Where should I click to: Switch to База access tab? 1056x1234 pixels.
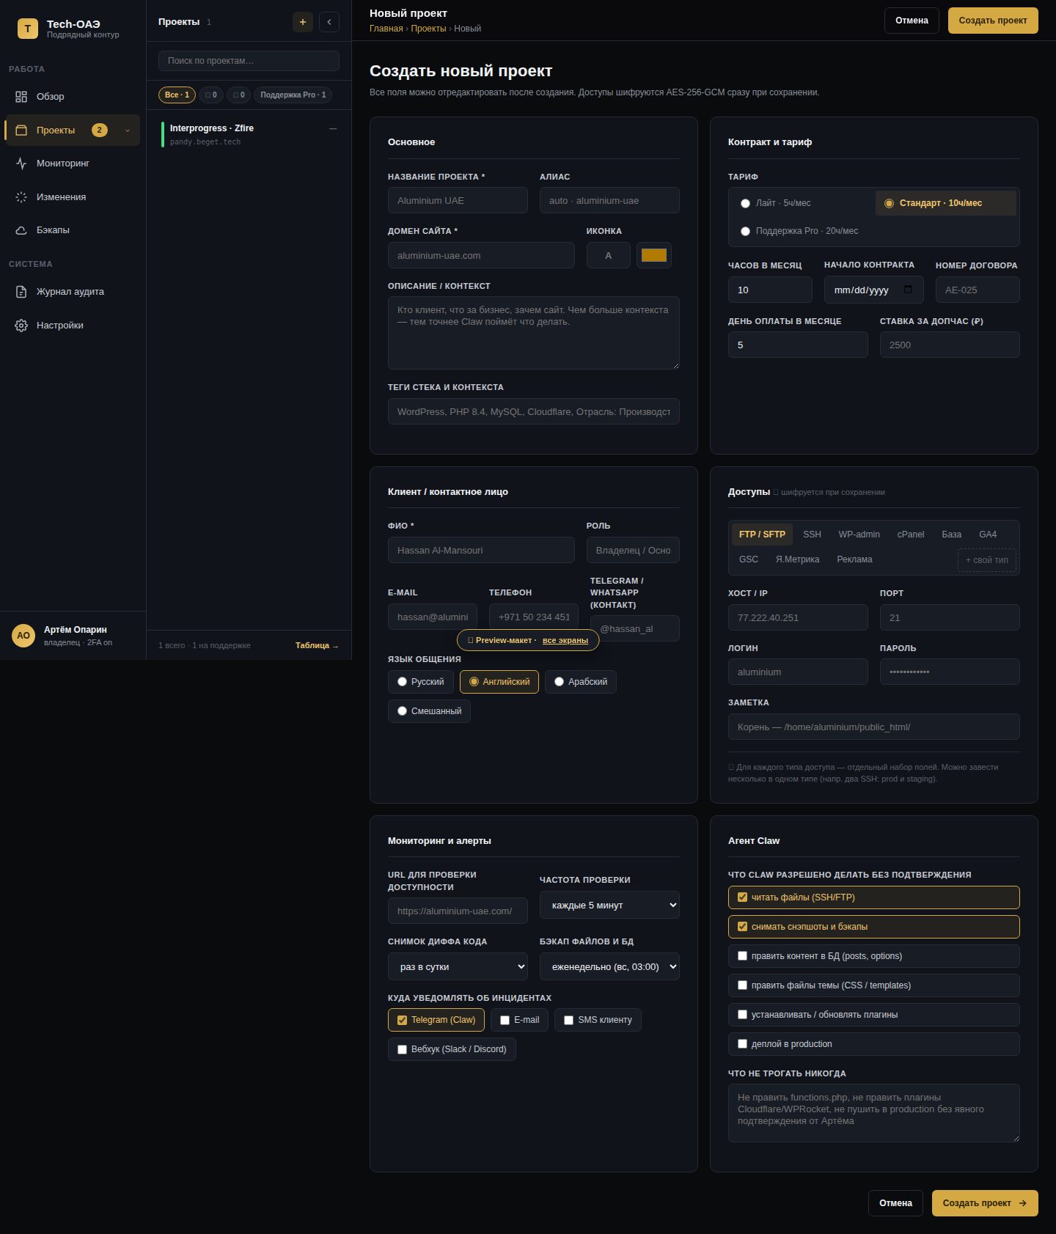(x=951, y=535)
